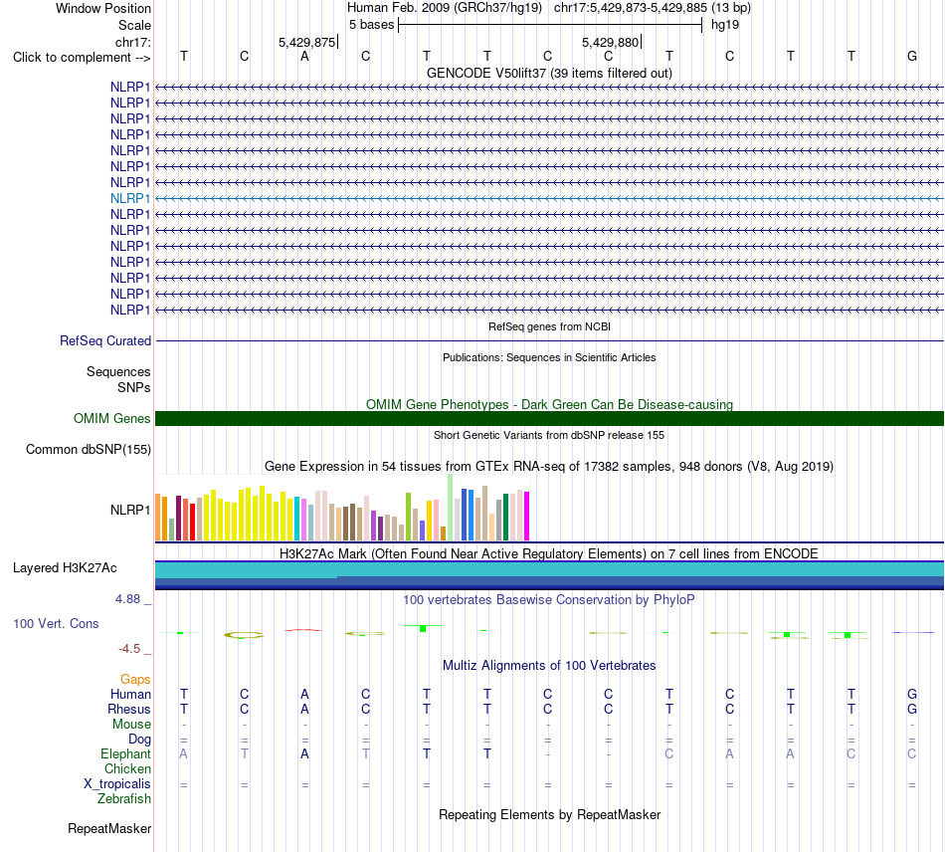Click the 'Sequences' track label
This screenshot has width=945, height=852.
(118, 371)
